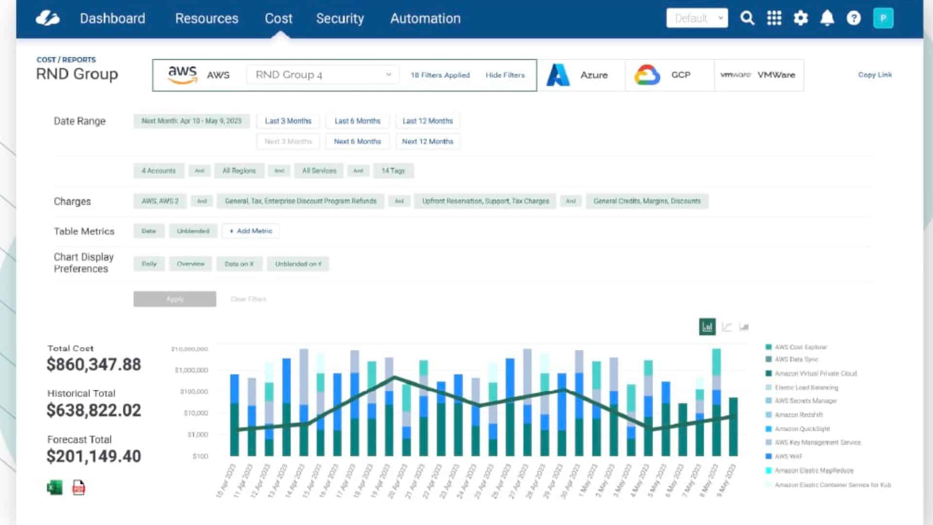
Task: Click the search magnifier icon
Action: coord(747,18)
